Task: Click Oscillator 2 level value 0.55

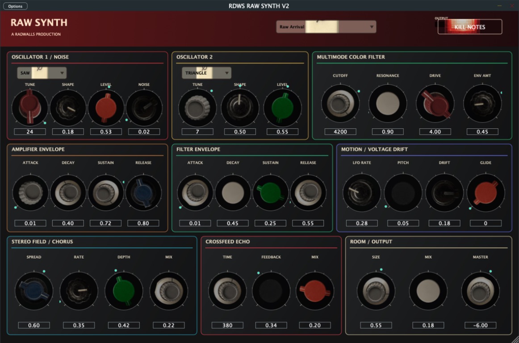Action: pos(282,132)
